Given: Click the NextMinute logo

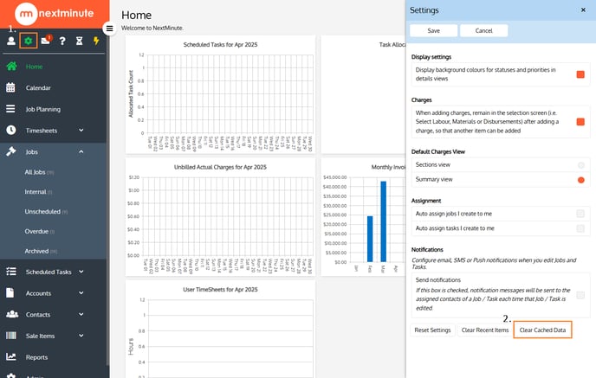Looking at the screenshot, I should pyautogui.click(x=55, y=14).
